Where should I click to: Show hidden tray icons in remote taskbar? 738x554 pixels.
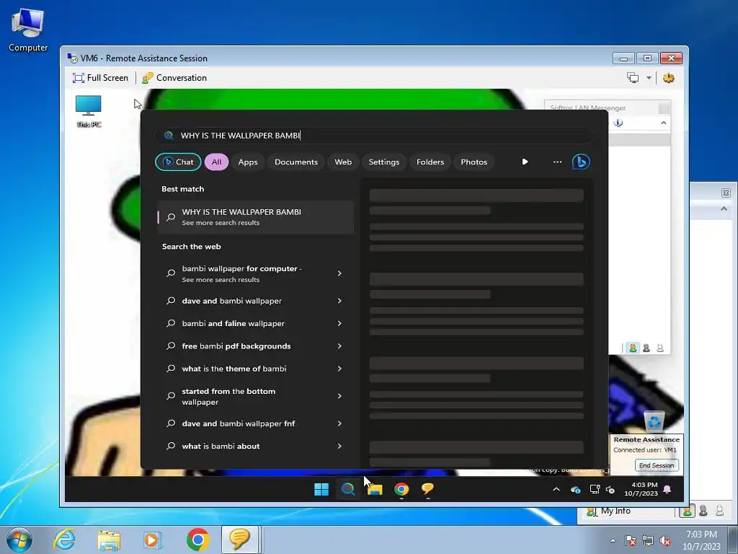(556, 490)
